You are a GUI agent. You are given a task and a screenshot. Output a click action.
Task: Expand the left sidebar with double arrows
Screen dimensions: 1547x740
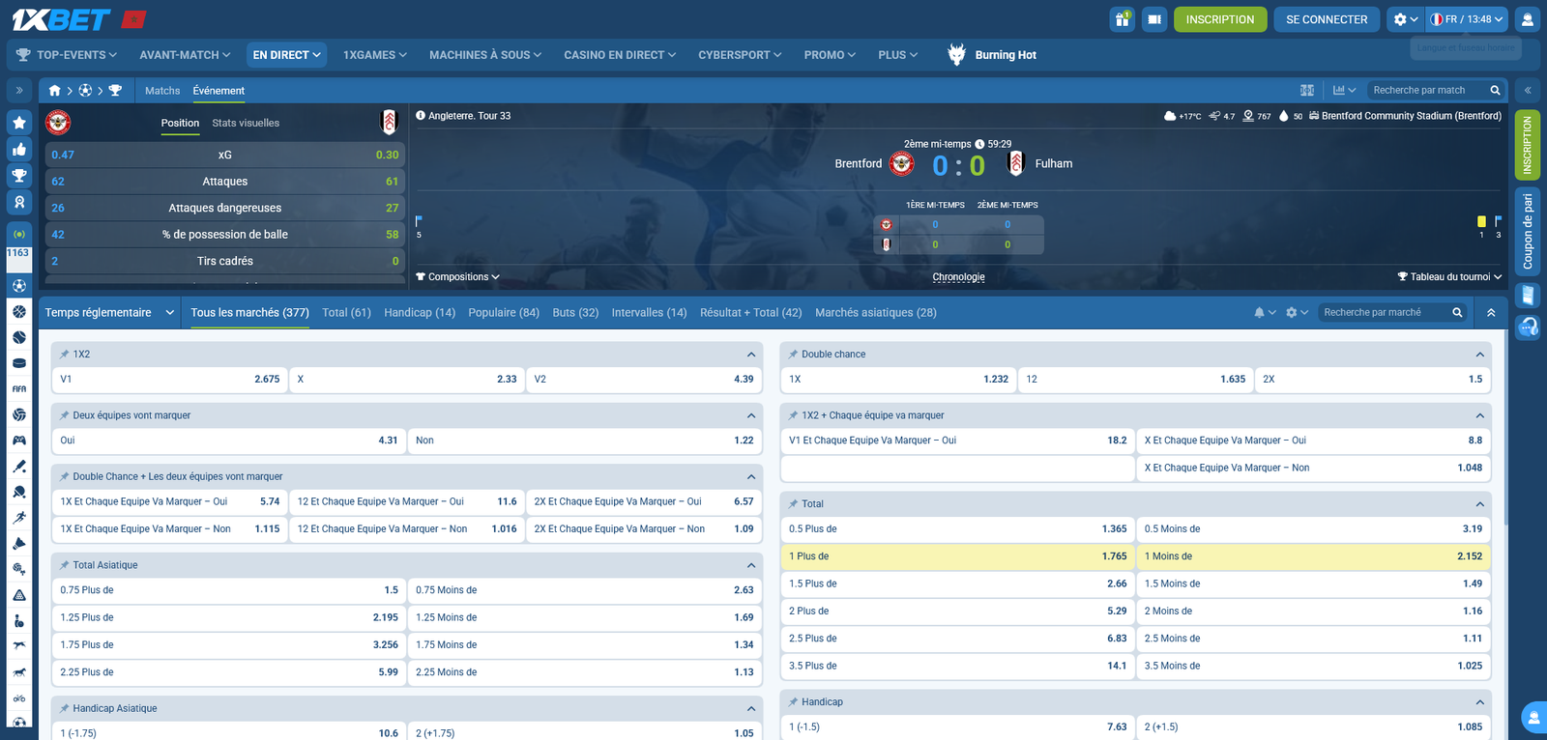tap(19, 91)
